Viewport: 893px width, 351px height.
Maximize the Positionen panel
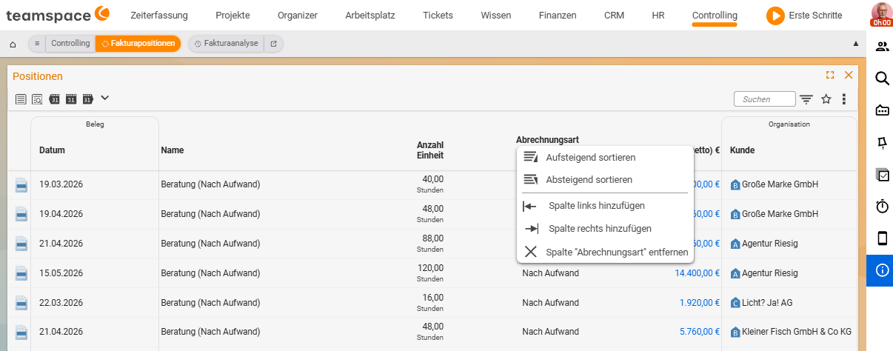[x=830, y=75]
